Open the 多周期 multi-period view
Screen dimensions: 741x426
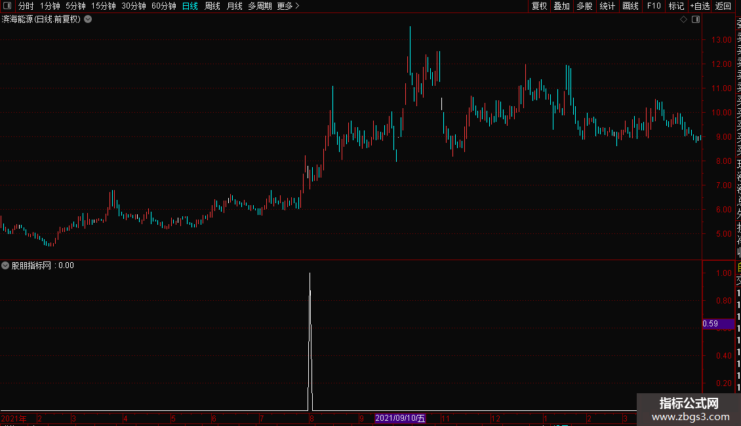[x=260, y=6]
